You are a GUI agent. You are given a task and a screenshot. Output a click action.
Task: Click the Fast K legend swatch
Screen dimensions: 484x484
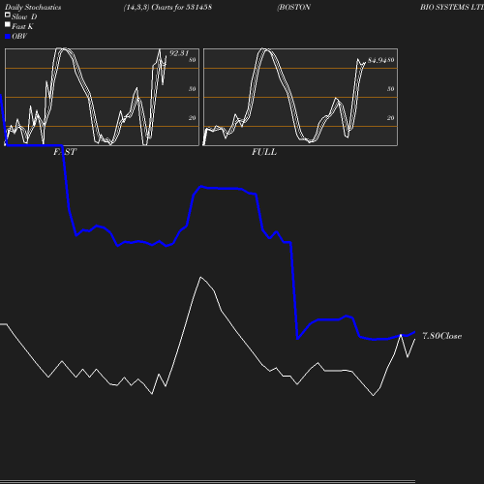click(8, 24)
